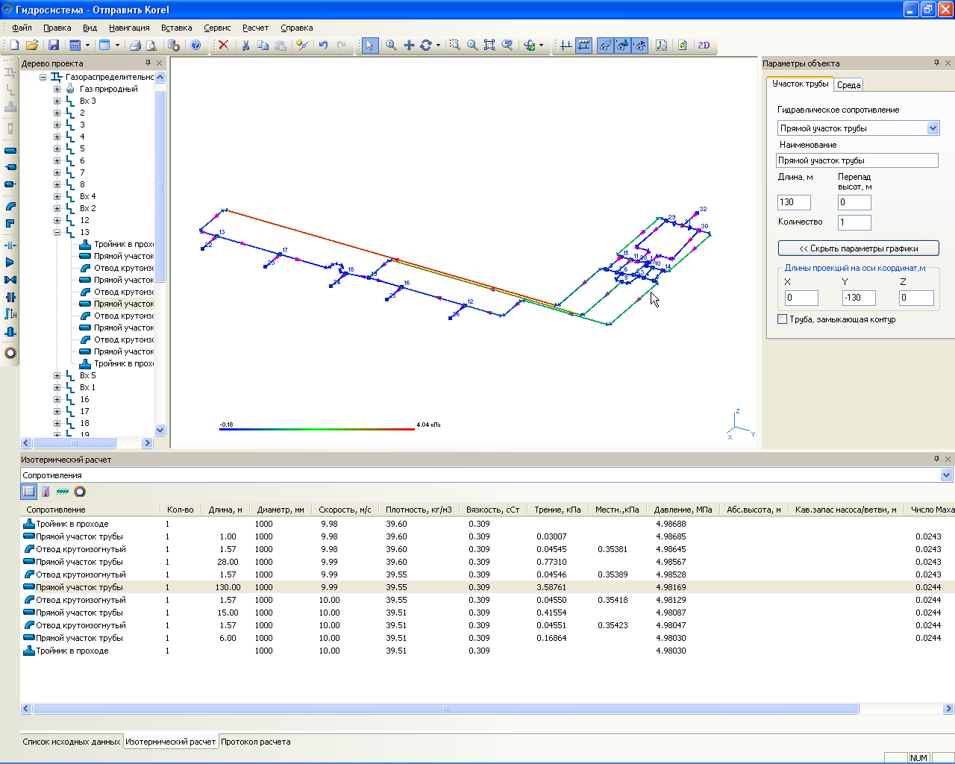
Task: Enable 'Труба, замыкающая контур' checkbox
Action: pyautogui.click(x=783, y=319)
